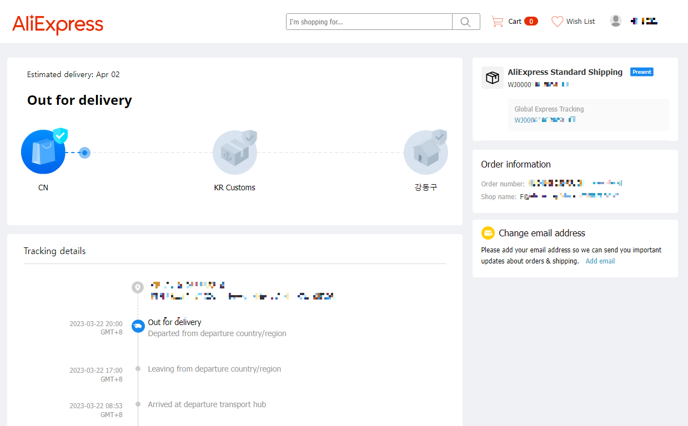This screenshot has width=688, height=426.
Task: Click the blue progress dot marker
Action: click(84, 153)
